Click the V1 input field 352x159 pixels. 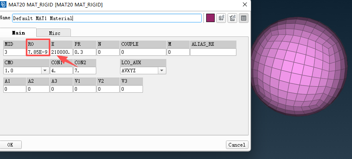point(85,89)
